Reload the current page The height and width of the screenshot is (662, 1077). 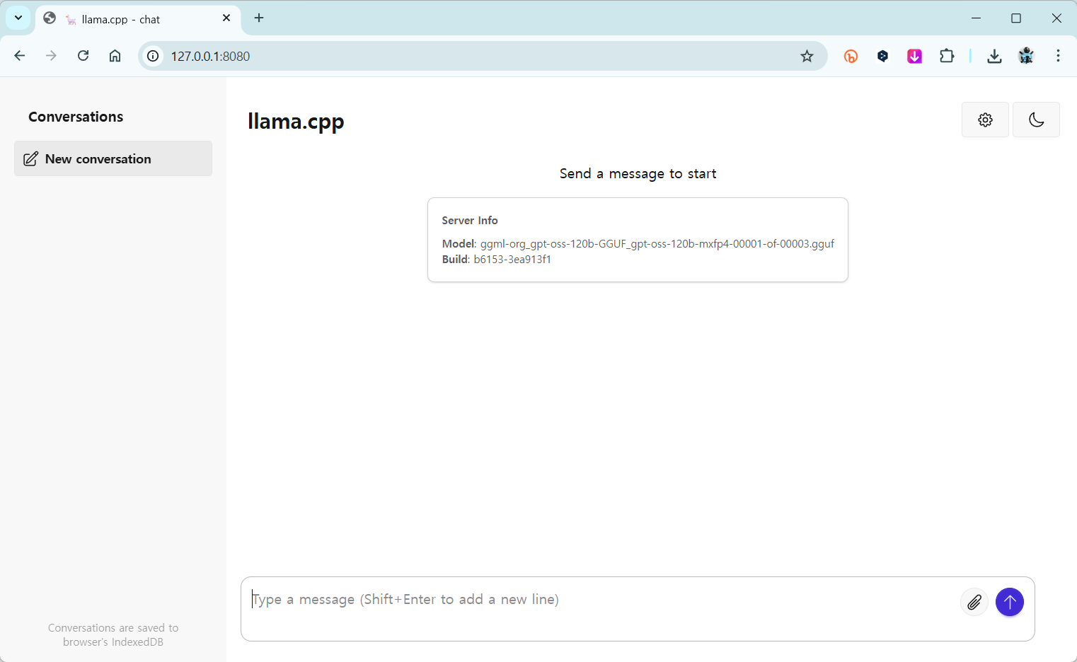click(x=83, y=56)
